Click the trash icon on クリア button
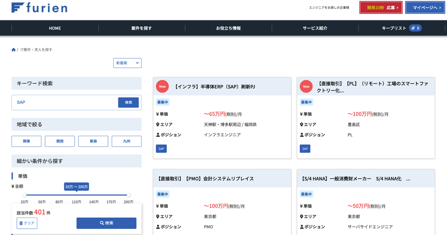The width and height of the screenshot is (447, 235). pyautogui.click(x=21, y=223)
